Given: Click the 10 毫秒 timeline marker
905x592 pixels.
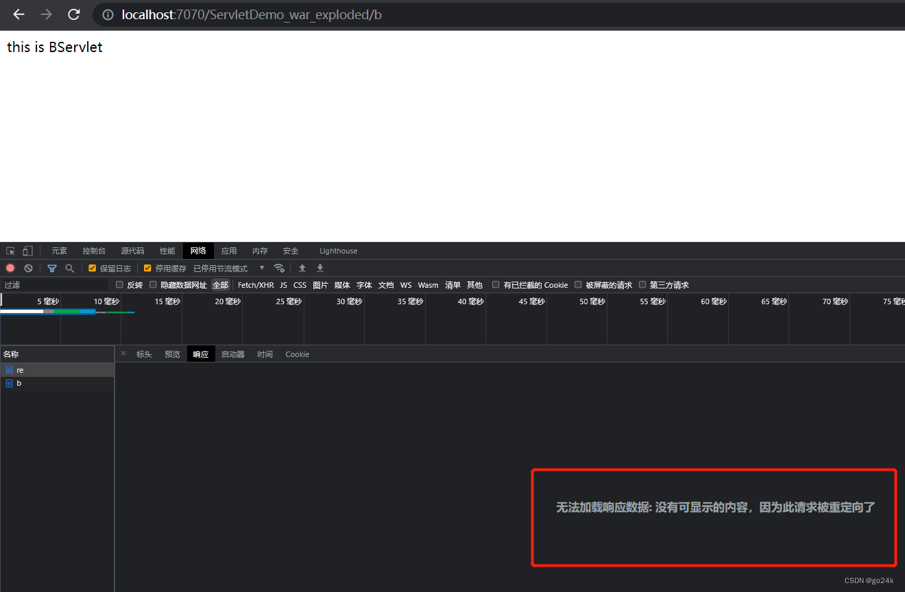Looking at the screenshot, I should tap(106, 301).
